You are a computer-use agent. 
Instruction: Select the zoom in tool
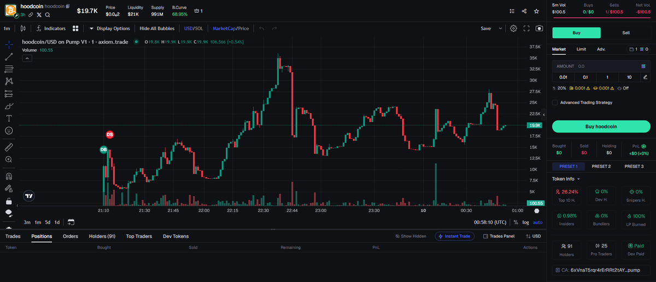click(x=9, y=160)
